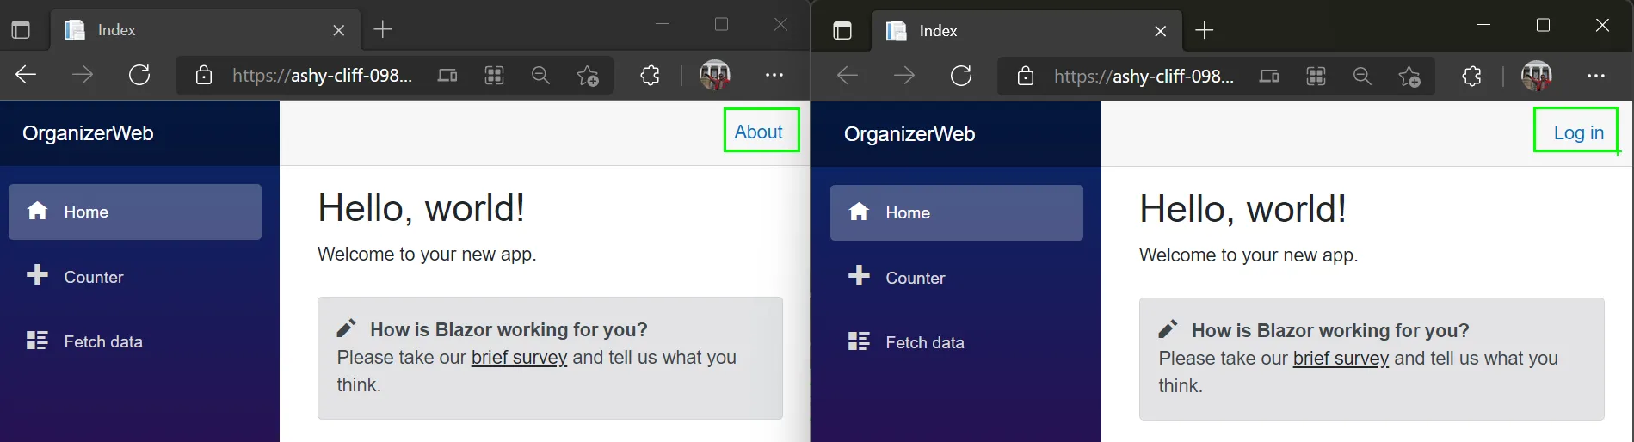Click the Log in link
Screen dimensions: 1634x442
[x=1578, y=132]
